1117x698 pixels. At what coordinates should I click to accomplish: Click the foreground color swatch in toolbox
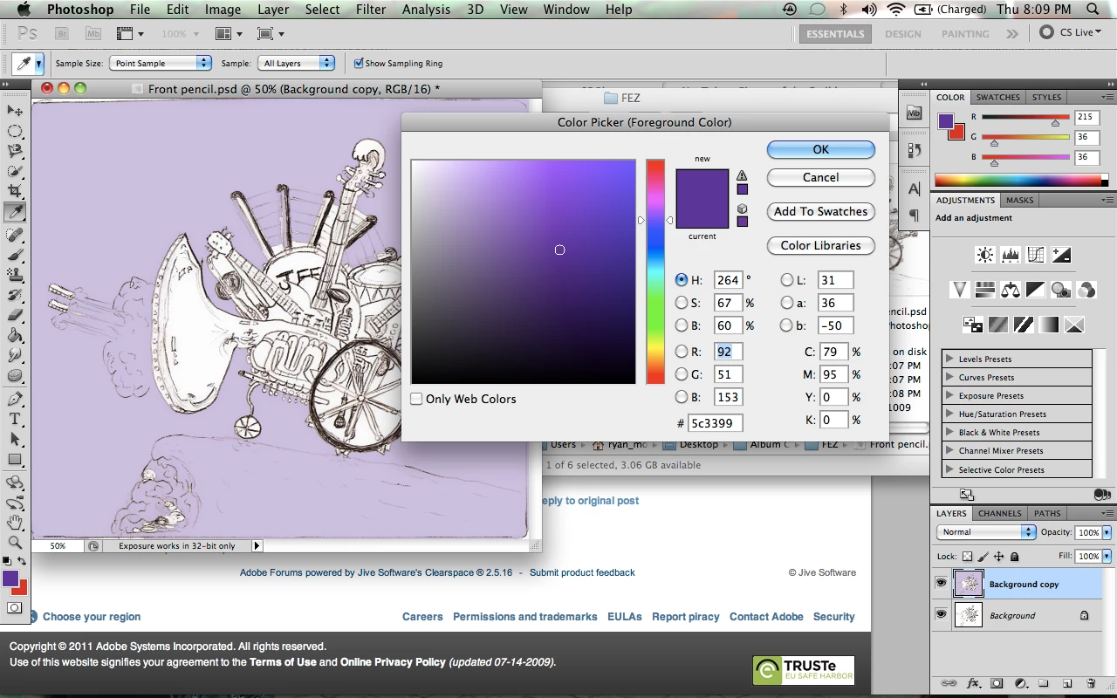(10, 578)
